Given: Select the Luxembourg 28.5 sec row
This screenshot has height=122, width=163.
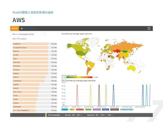Looking at the screenshot, I should (35, 81).
